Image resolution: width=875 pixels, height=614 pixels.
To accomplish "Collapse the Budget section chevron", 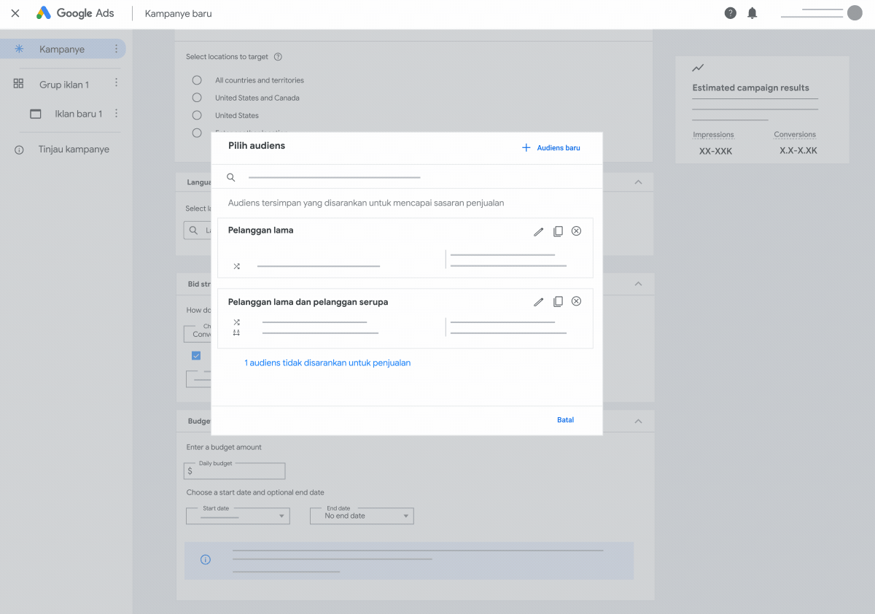I will 638,421.
